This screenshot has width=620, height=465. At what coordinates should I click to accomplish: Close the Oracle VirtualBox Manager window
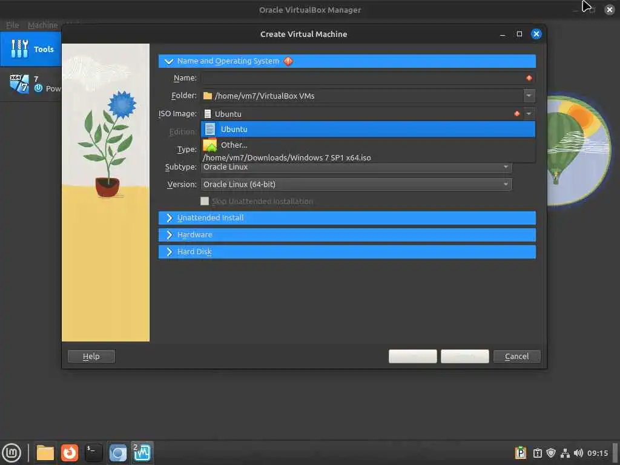(609, 10)
